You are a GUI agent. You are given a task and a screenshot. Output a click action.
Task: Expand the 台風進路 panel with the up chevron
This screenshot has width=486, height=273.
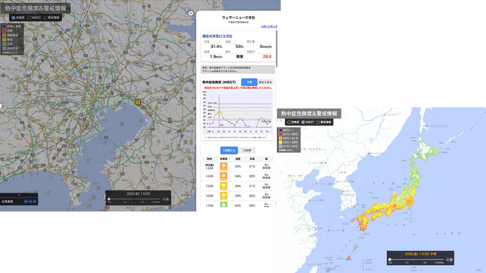[x=19, y=195]
